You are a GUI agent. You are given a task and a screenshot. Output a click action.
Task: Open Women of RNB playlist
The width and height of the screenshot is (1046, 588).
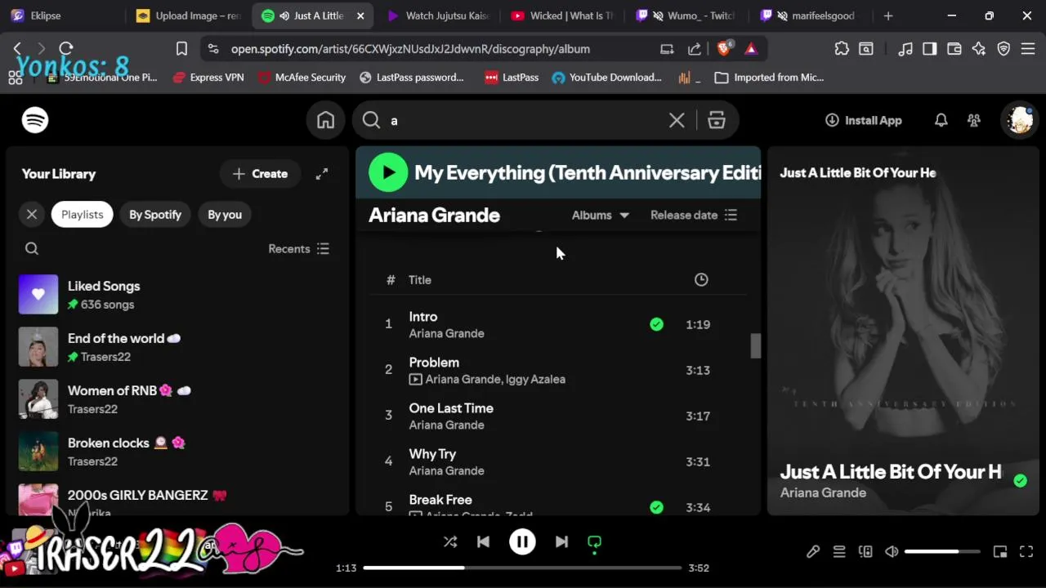pos(176,399)
